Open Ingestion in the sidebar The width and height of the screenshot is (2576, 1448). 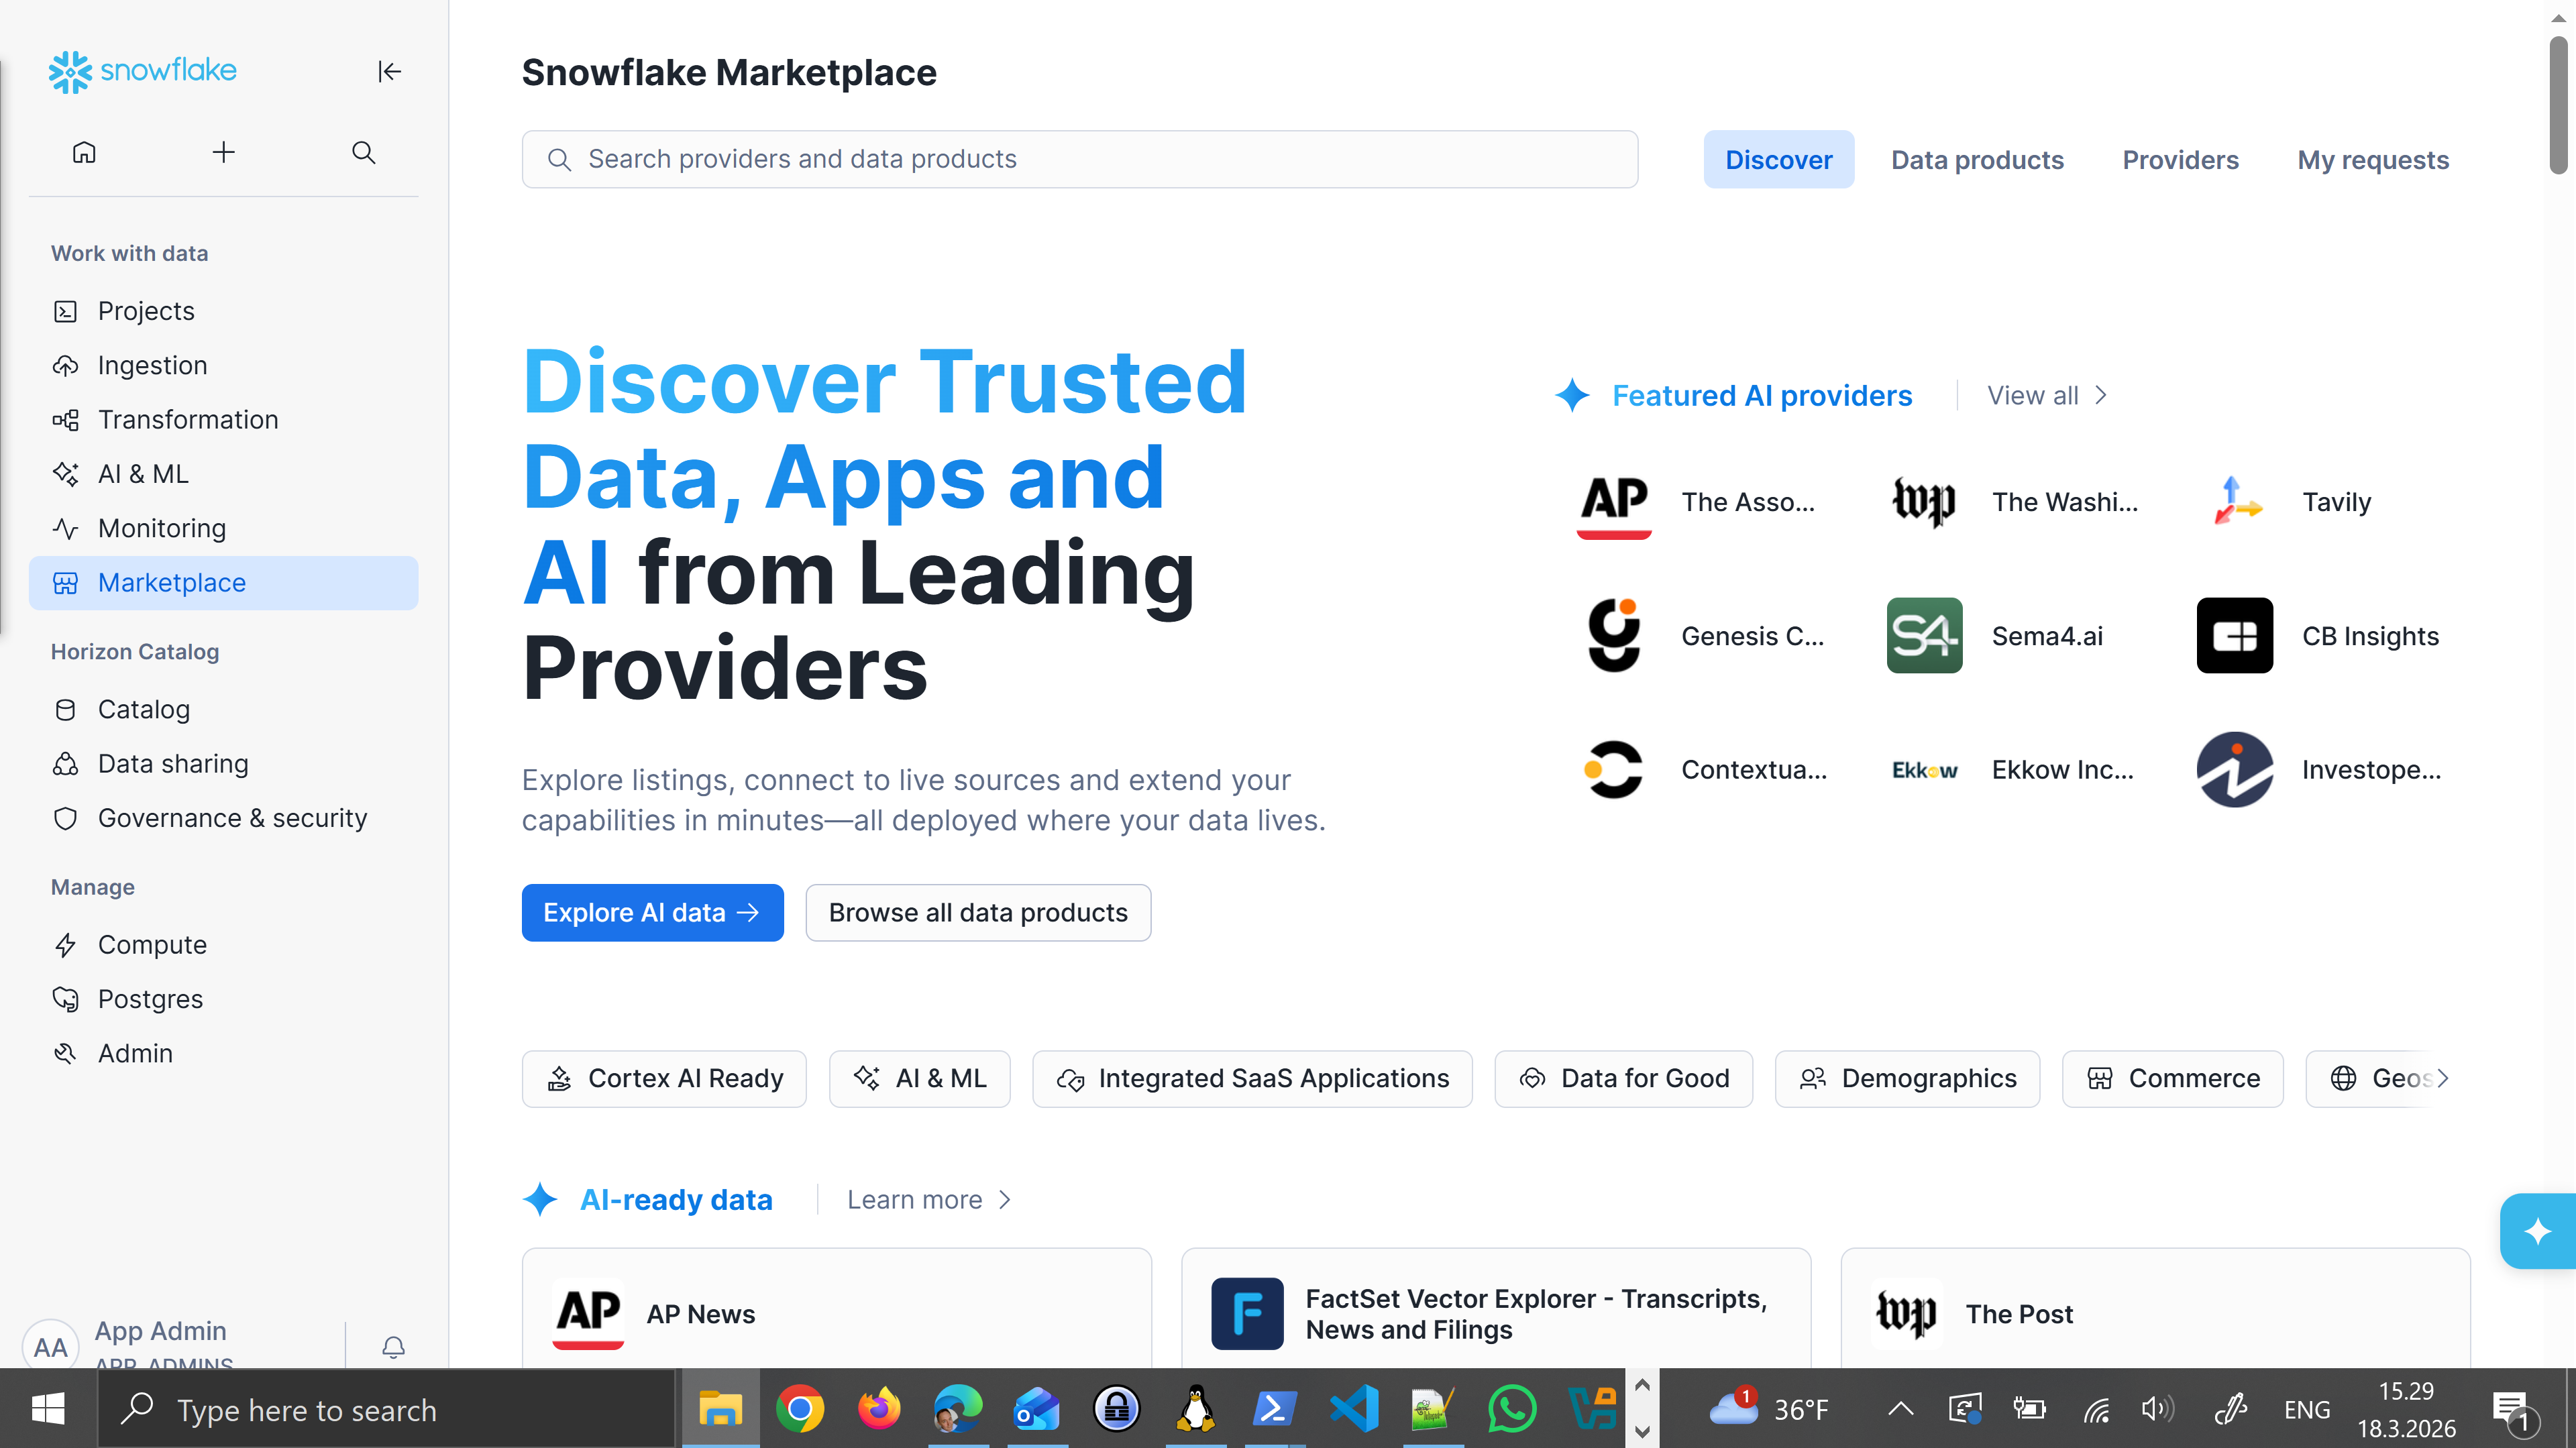224,365
